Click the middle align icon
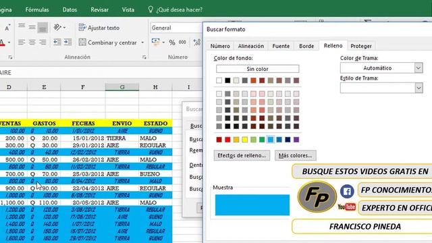The image size is (432, 243). click(x=32, y=27)
